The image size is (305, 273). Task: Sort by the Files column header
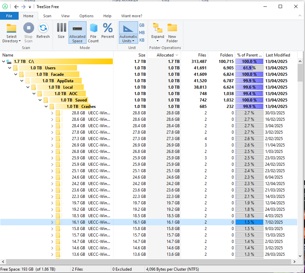(x=195, y=55)
